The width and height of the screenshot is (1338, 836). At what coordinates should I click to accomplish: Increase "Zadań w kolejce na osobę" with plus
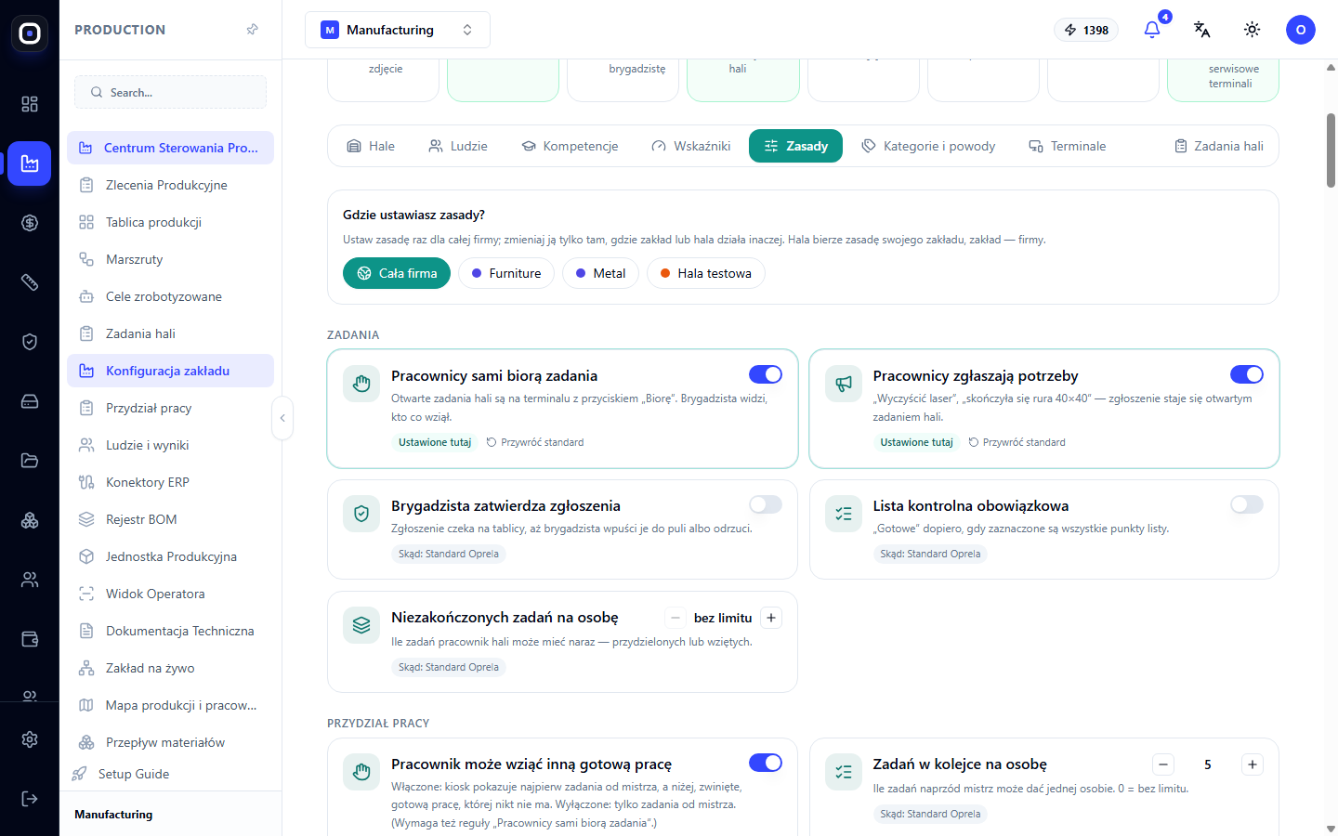pyautogui.click(x=1253, y=764)
